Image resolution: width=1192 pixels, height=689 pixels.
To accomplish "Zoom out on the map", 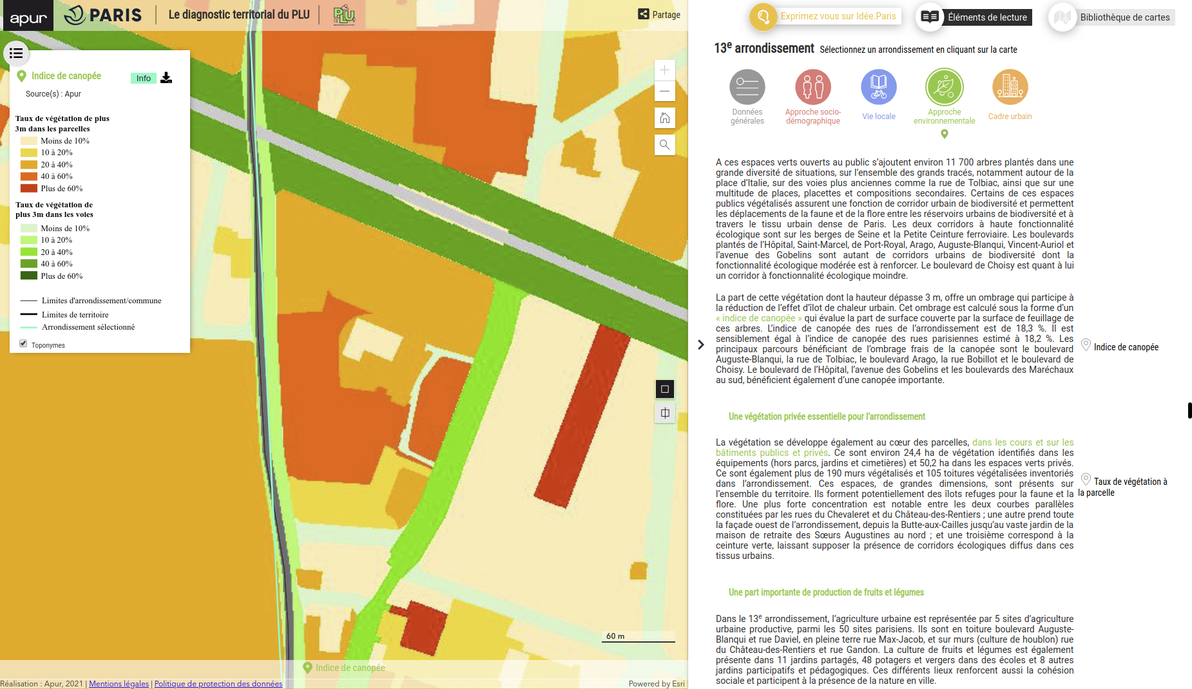I will click(664, 91).
